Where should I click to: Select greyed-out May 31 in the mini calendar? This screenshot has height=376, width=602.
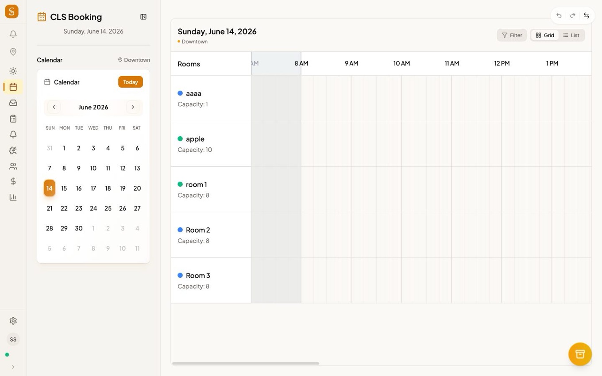(50, 148)
